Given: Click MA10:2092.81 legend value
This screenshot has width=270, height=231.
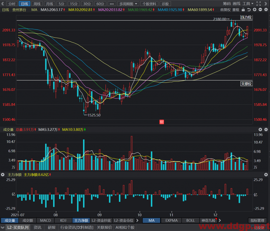Looking at the screenshot, I should [x=82, y=10].
